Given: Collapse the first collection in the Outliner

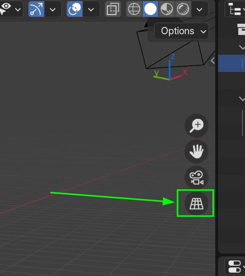Looking at the screenshot, I should pyautogui.click(x=242, y=47).
